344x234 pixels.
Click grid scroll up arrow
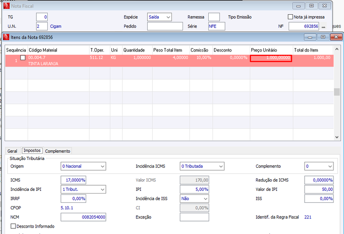pos(337,49)
